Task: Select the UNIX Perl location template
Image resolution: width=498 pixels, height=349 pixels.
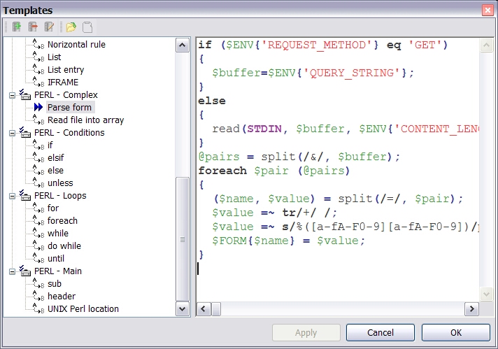Action: click(x=83, y=308)
